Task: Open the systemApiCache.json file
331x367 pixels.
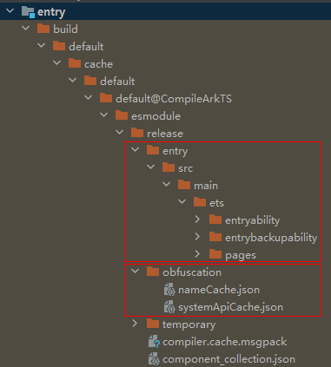Action: pos(231,307)
